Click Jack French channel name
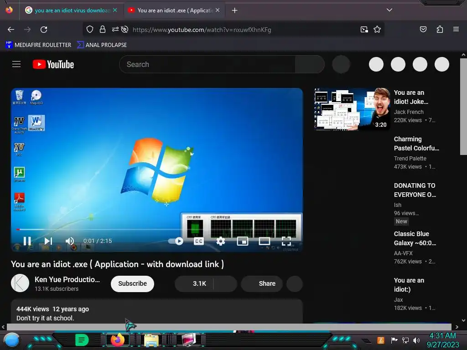The width and height of the screenshot is (467, 350). coord(409,112)
